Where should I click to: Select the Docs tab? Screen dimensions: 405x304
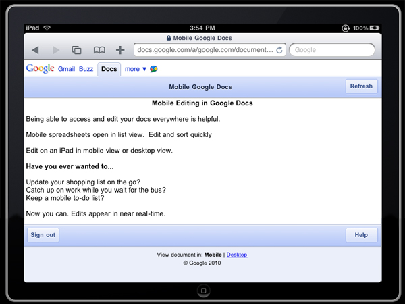pos(109,69)
